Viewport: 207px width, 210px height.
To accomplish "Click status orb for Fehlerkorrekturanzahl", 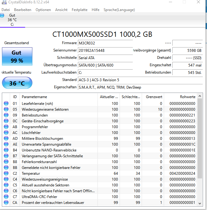I will tap(6, 162).
